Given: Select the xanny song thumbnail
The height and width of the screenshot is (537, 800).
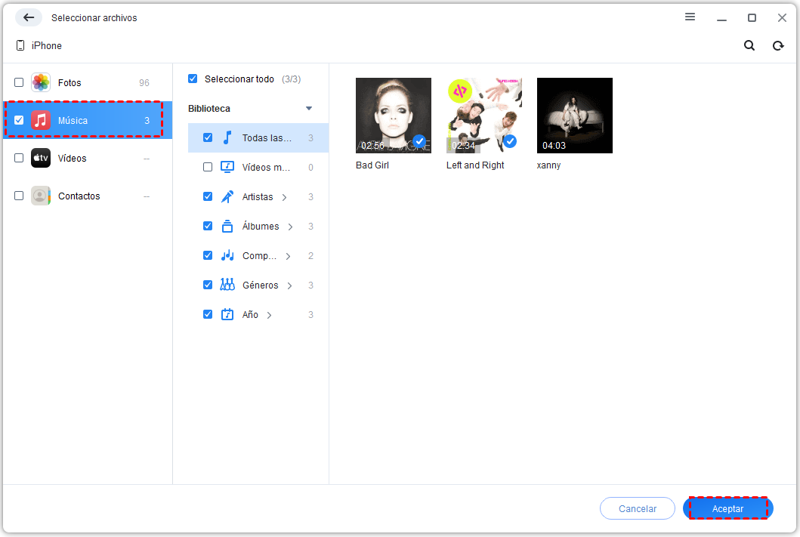Looking at the screenshot, I should click(574, 116).
